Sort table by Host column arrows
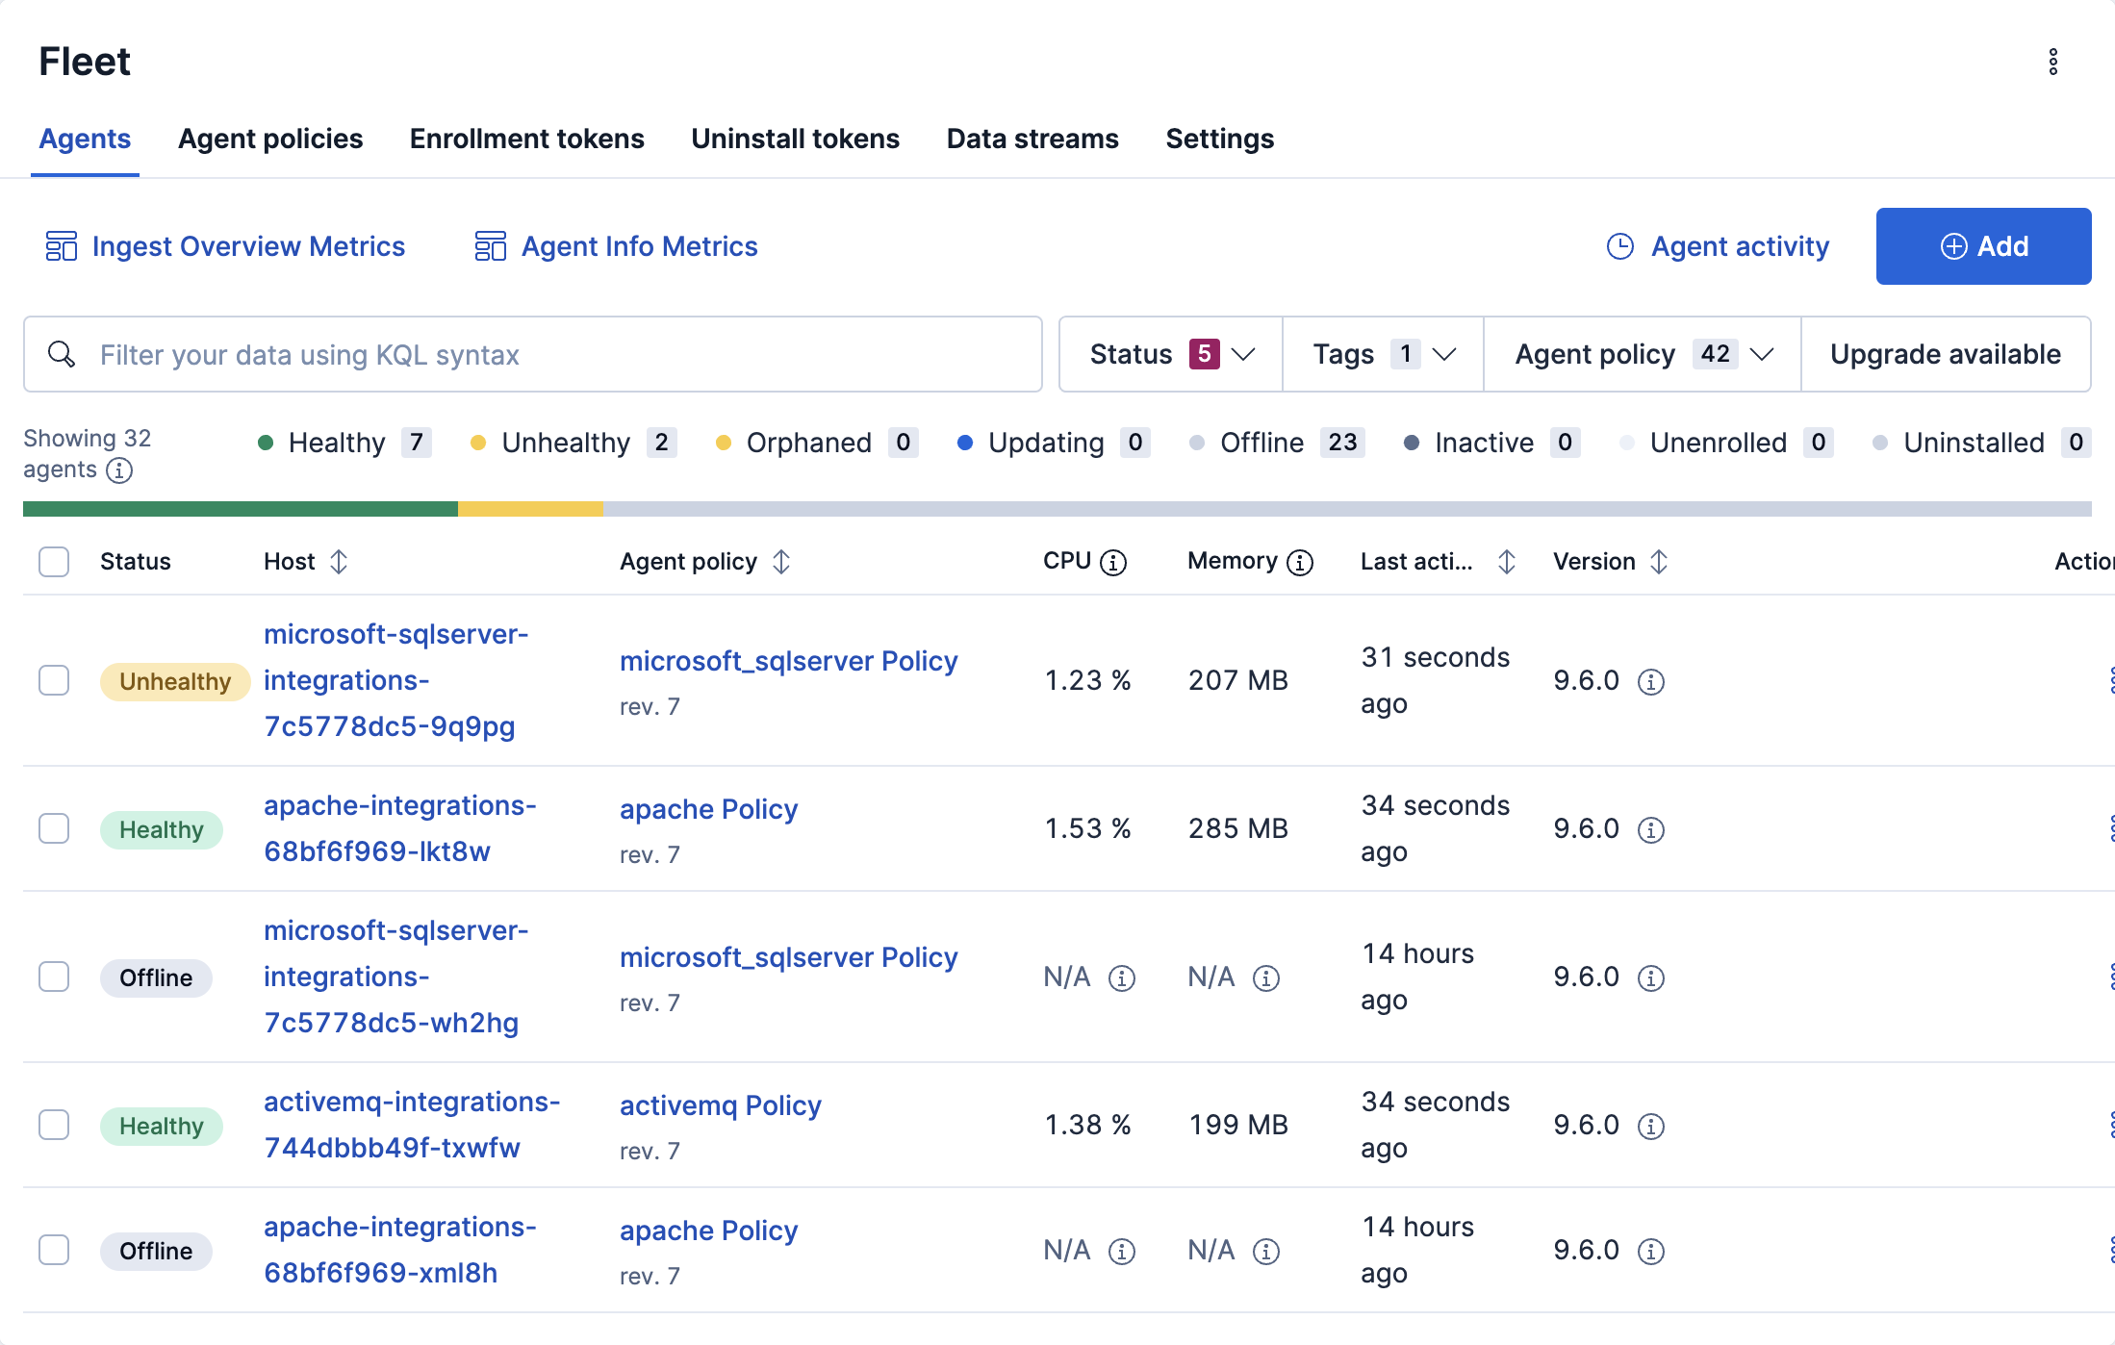Image resolution: width=2115 pixels, height=1345 pixels. point(339,561)
